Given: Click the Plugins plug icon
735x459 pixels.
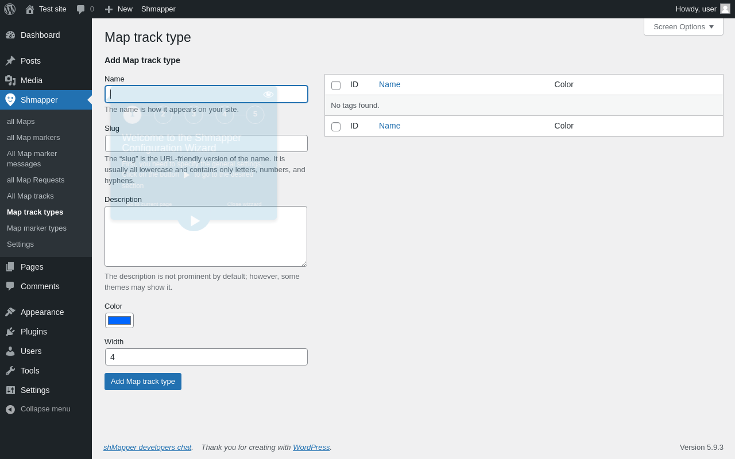Looking at the screenshot, I should click(x=10, y=332).
